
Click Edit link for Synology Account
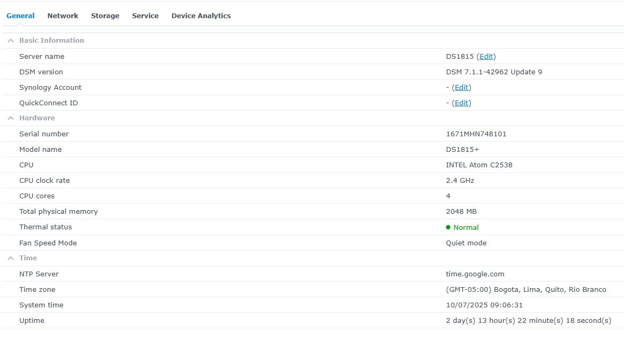(x=461, y=88)
